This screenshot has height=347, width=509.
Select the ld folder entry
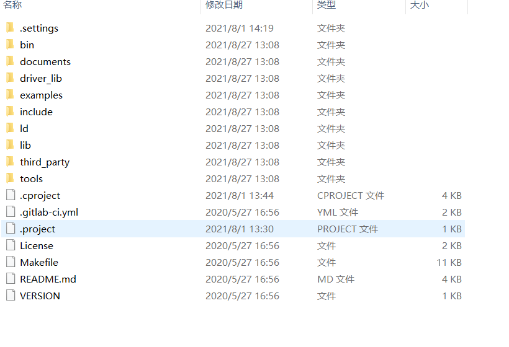click(x=233, y=128)
